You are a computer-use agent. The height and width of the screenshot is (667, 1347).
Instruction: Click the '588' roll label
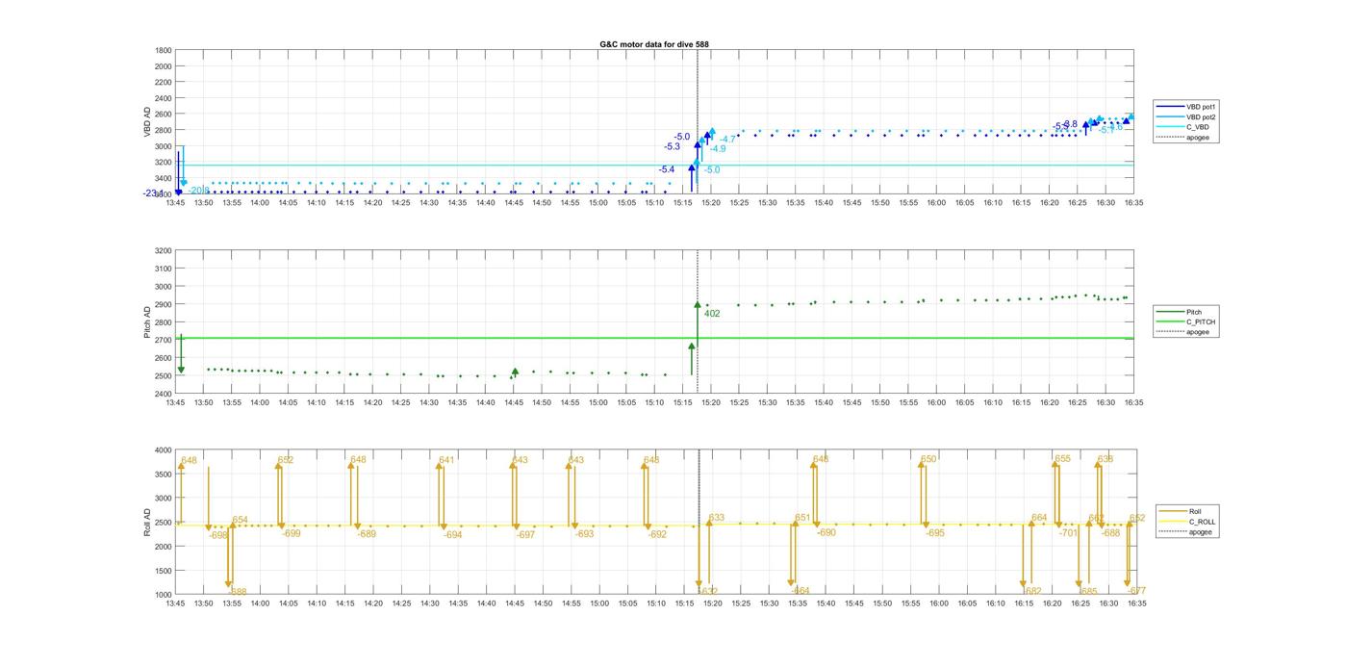[x=239, y=591]
